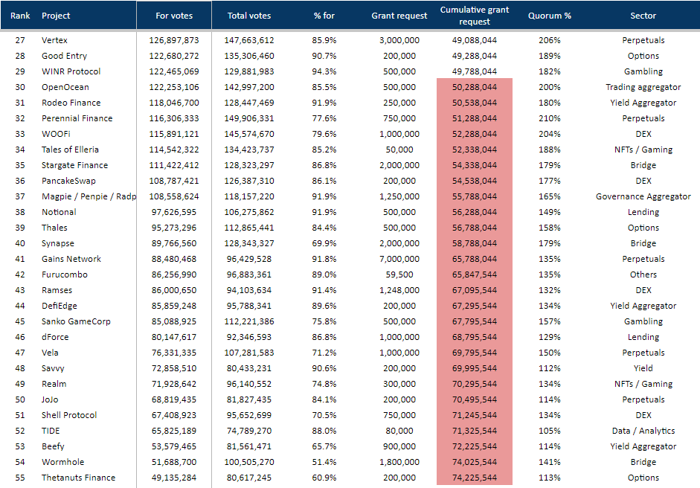The image size is (700, 488).
Task: Select the Sanko GameCorp project cell
Action: click(76, 321)
